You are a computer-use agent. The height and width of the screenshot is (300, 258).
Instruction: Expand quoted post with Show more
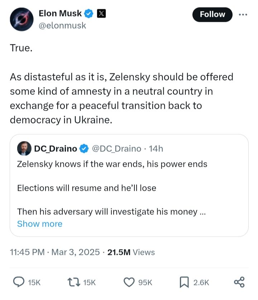click(40, 224)
